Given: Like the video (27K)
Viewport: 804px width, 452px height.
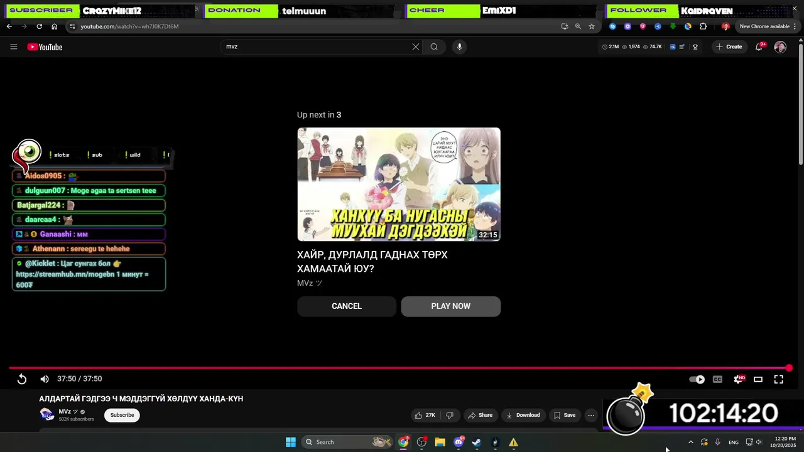Looking at the screenshot, I should 425,415.
